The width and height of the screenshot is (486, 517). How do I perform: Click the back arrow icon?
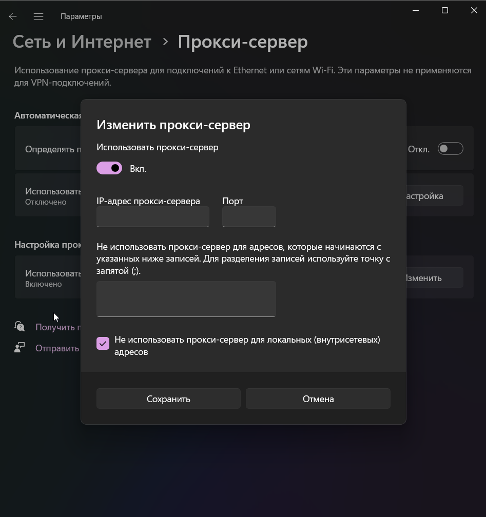coord(13,16)
